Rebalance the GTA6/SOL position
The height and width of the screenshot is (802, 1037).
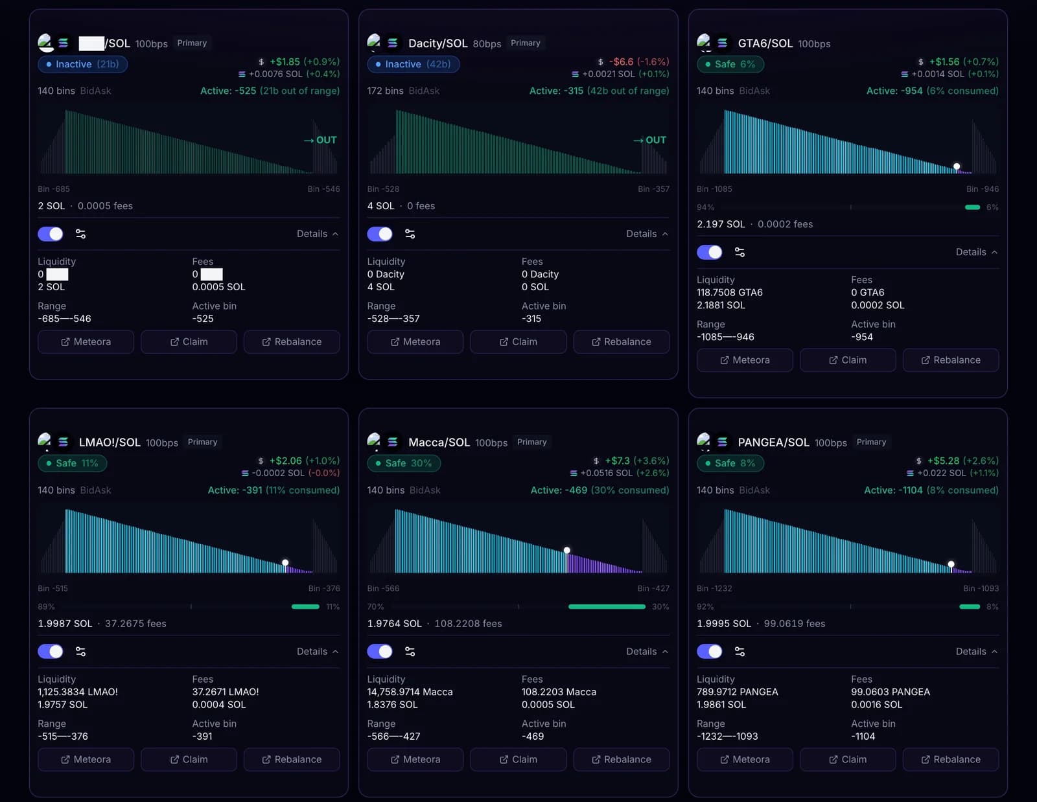point(951,360)
